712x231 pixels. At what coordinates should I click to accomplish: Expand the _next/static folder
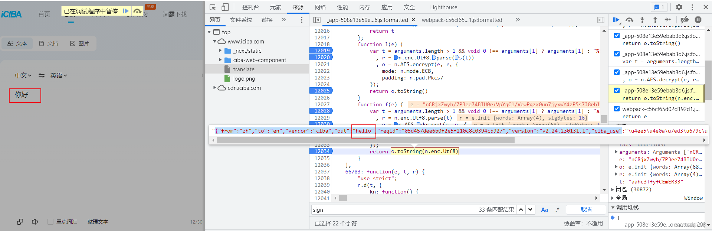coord(220,51)
